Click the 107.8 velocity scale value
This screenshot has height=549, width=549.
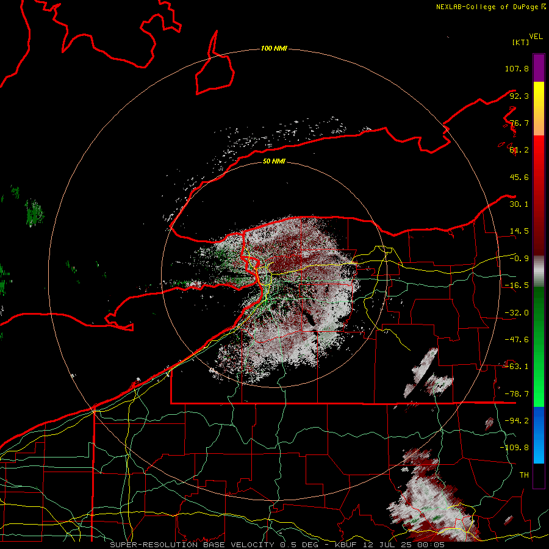[517, 68]
